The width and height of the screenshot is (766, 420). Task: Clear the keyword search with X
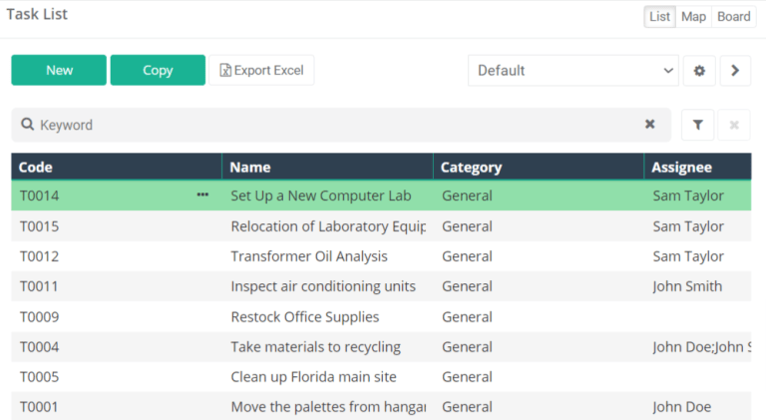(650, 125)
